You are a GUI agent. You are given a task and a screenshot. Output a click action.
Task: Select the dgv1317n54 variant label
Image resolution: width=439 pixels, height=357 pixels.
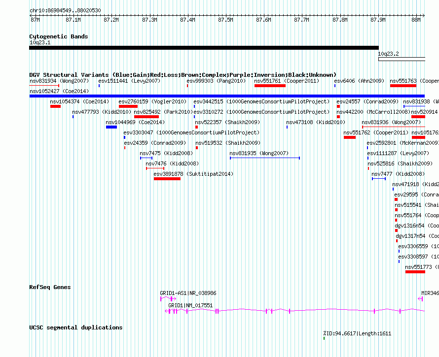pos(417,236)
